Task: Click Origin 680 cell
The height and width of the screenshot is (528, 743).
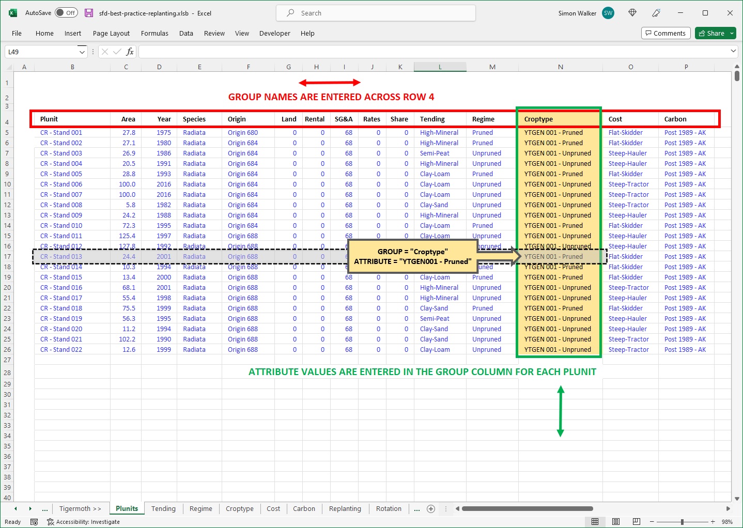Action: (x=248, y=133)
